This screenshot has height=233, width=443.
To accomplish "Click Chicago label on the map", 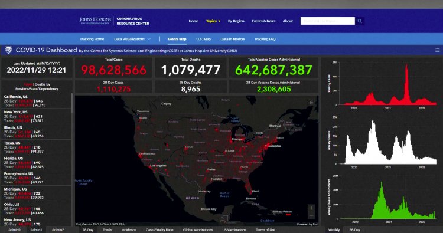I will pyautogui.click(x=237, y=139).
